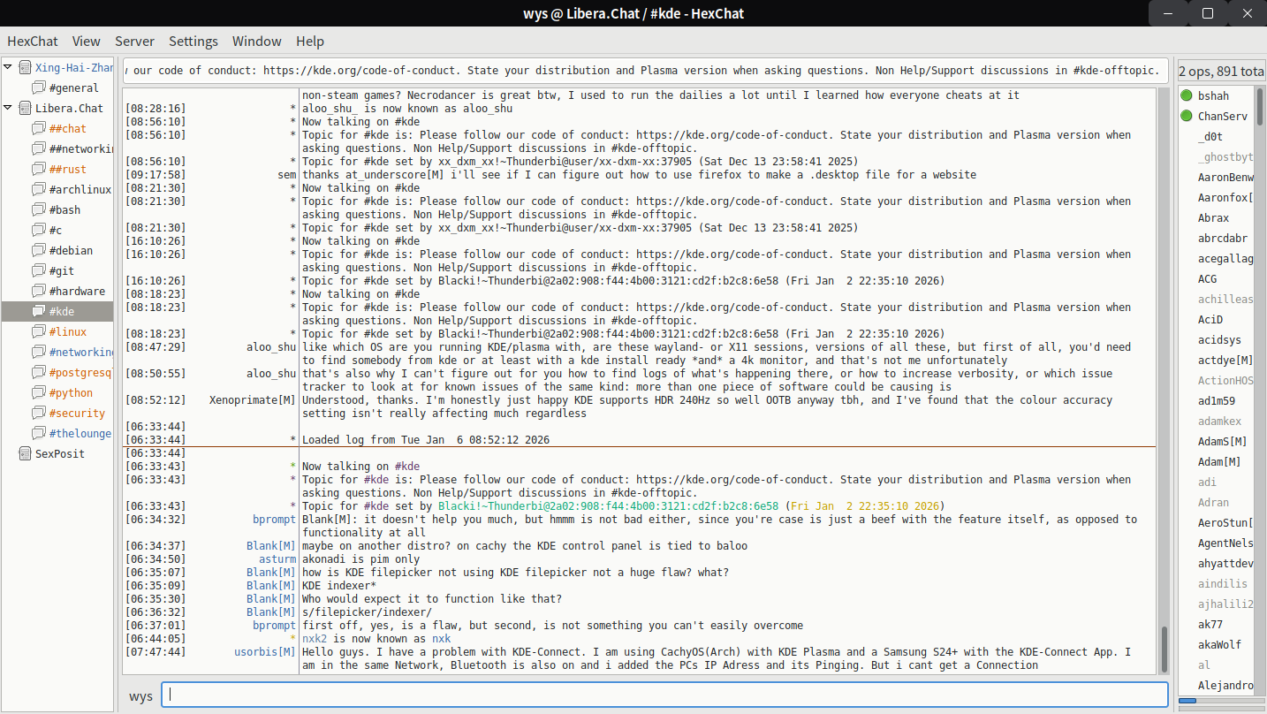Image resolution: width=1267 pixels, height=714 pixels.
Task: Click the 06:34:50 timestamp in chat
Action: [x=156, y=558]
